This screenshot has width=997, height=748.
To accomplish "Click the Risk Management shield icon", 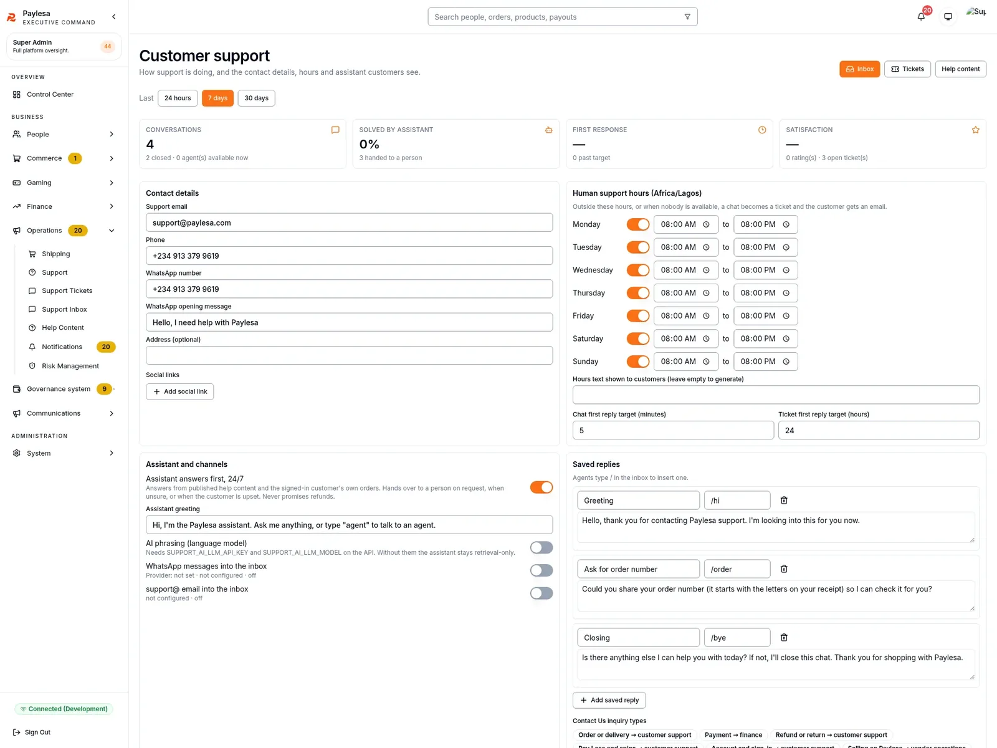I will 32,367.
